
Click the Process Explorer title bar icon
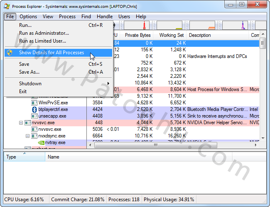7,6
